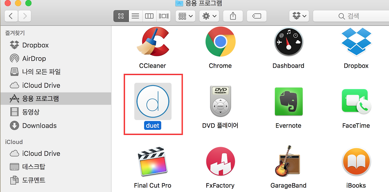Image resolution: width=389 pixels, height=192 pixels.
Task: Click the green zoom window button
Action: (x=28, y=3)
